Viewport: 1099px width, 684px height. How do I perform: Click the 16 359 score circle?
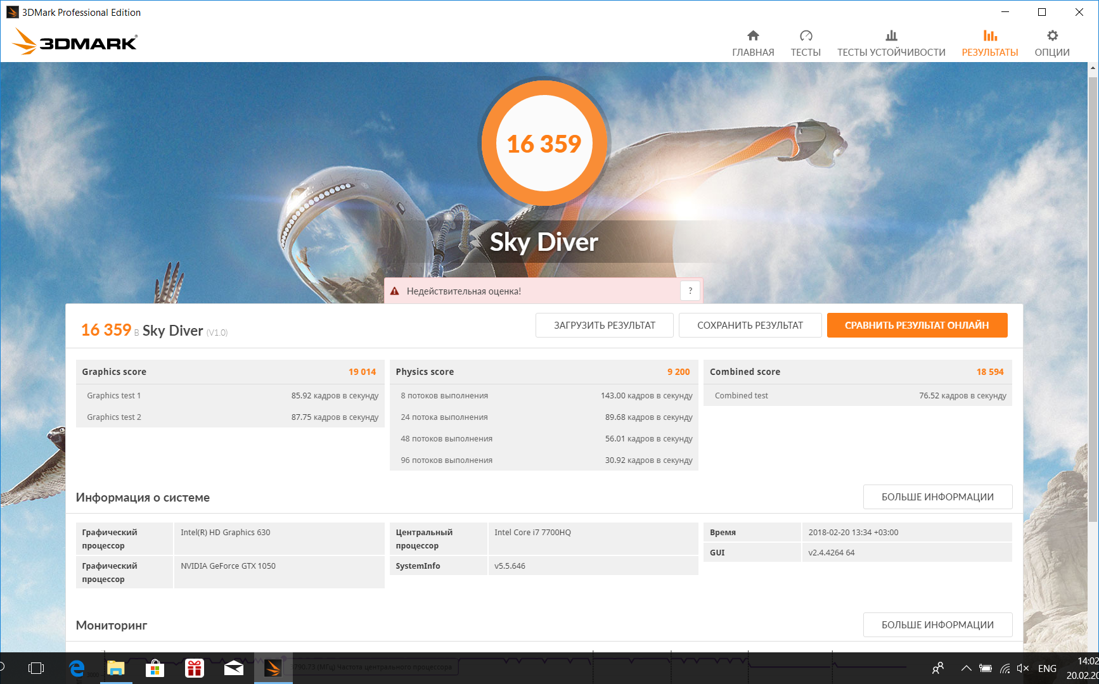(544, 144)
